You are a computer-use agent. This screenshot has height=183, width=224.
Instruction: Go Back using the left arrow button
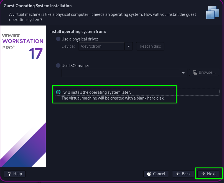pos(183,174)
